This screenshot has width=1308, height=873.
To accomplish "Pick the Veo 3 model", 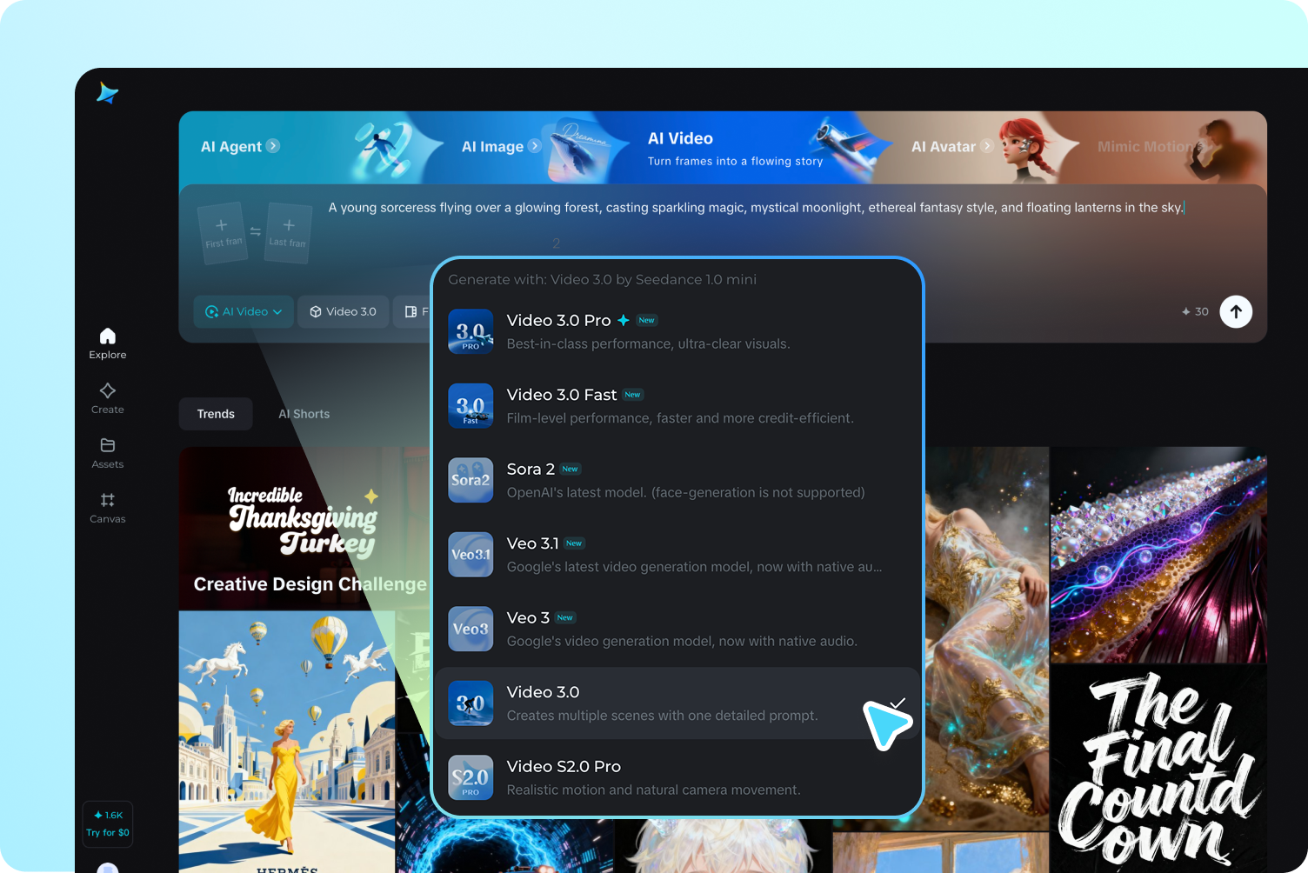I will 677,629.
